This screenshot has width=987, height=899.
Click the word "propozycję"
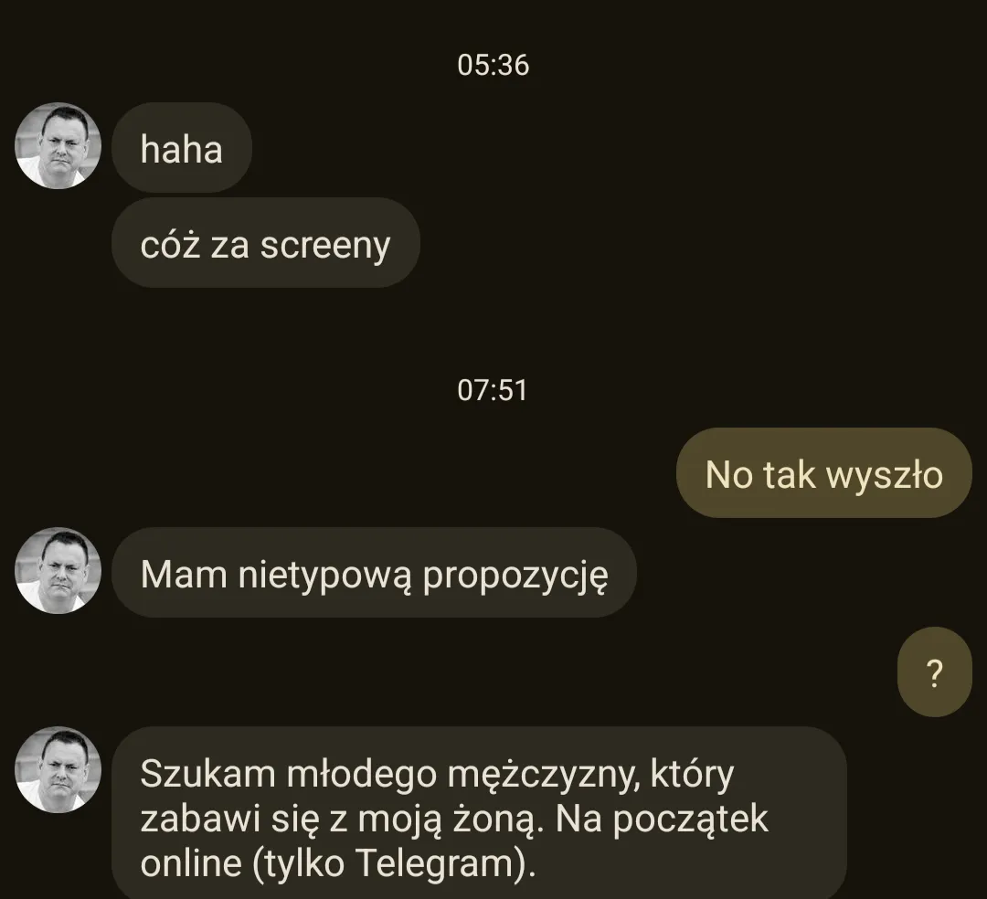pyautogui.click(x=515, y=576)
